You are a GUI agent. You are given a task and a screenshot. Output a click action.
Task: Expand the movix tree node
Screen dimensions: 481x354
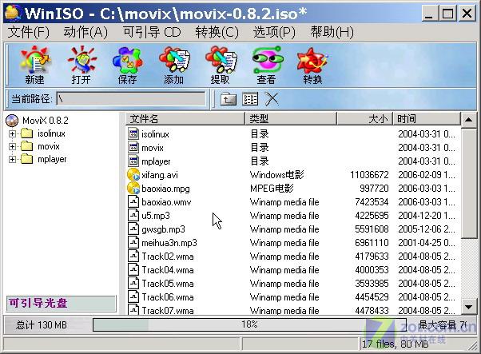coord(12,146)
